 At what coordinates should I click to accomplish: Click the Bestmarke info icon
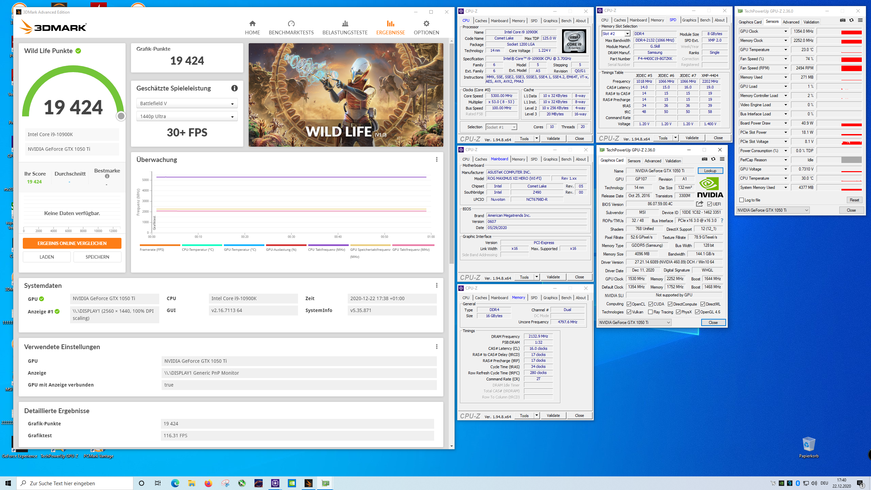point(107,176)
